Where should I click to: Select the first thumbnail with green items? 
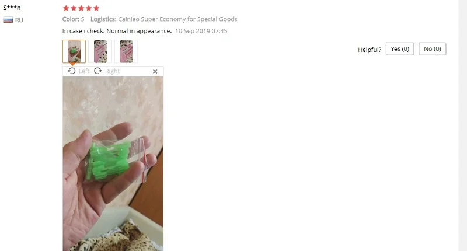point(74,51)
